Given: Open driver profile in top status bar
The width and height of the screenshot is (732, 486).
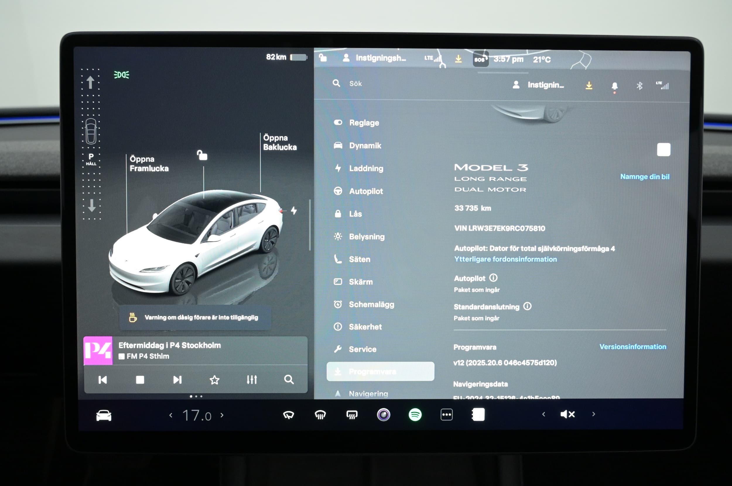Looking at the screenshot, I should pyautogui.click(x=374, y=58).
